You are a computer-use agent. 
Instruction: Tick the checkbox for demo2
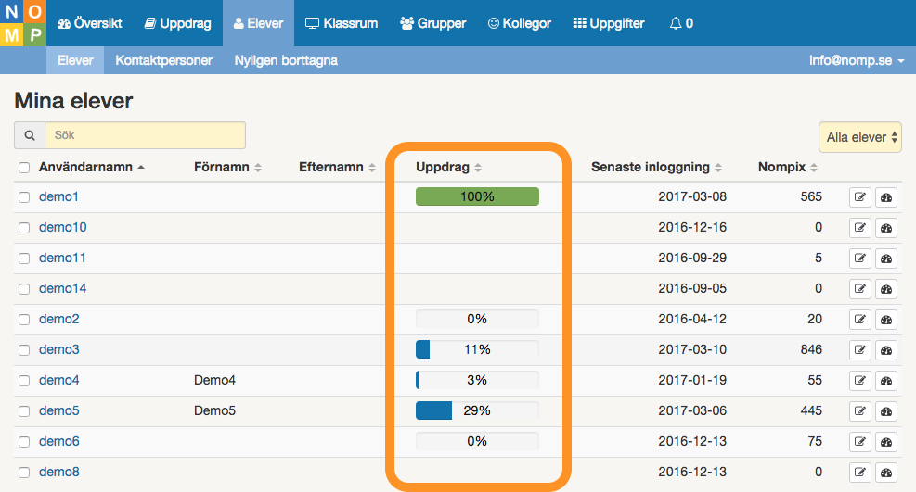tap(24, 320)
